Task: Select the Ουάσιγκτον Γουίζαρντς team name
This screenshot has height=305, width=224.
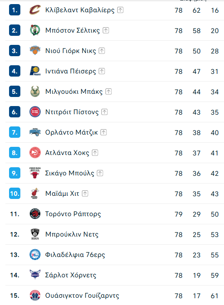Action: click(82, 295)
